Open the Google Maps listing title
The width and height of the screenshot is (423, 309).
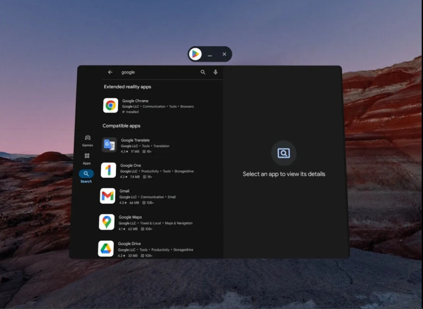pos(130,217)
